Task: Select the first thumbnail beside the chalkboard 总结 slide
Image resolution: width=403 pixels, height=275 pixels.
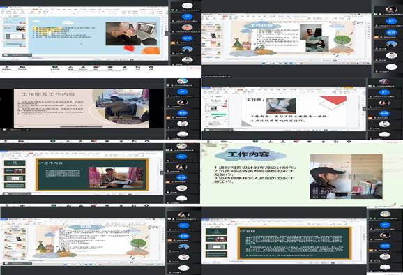Action: coord(216,232)
